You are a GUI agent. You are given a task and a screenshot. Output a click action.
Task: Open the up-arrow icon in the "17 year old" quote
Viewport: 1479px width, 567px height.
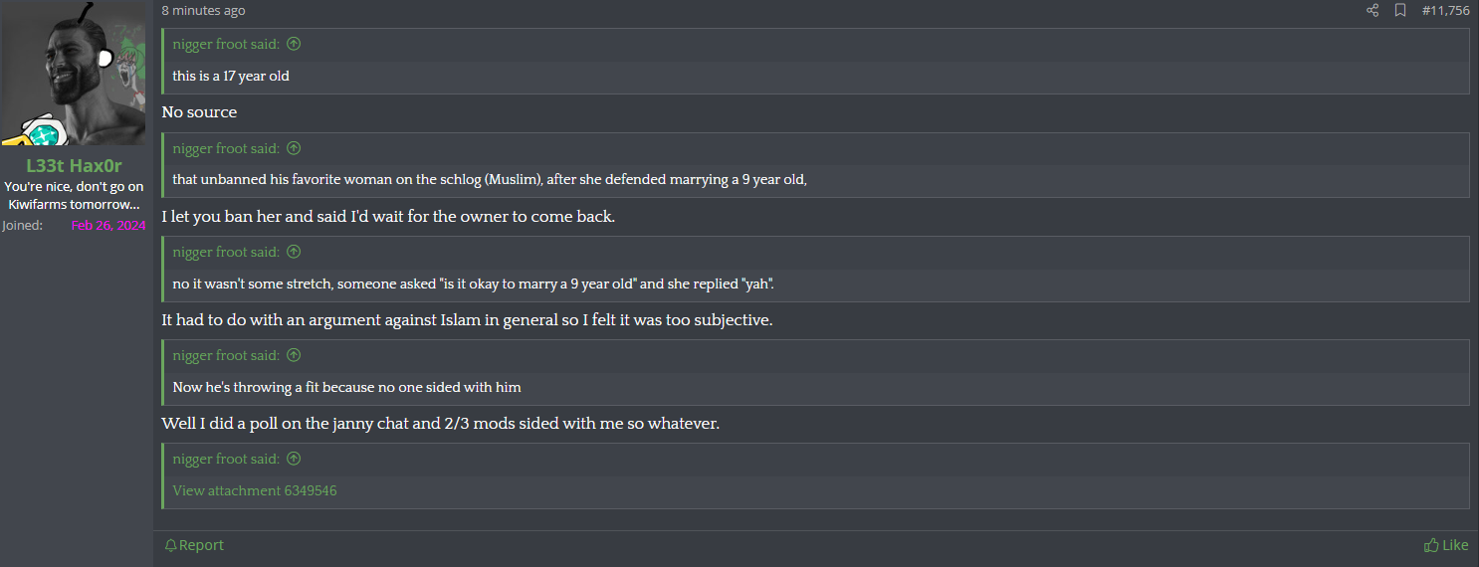294,45
